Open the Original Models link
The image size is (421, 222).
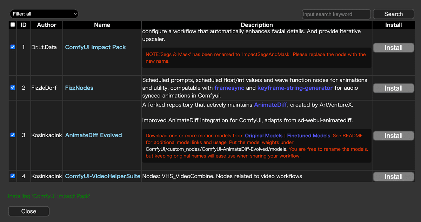coord(264,136)
